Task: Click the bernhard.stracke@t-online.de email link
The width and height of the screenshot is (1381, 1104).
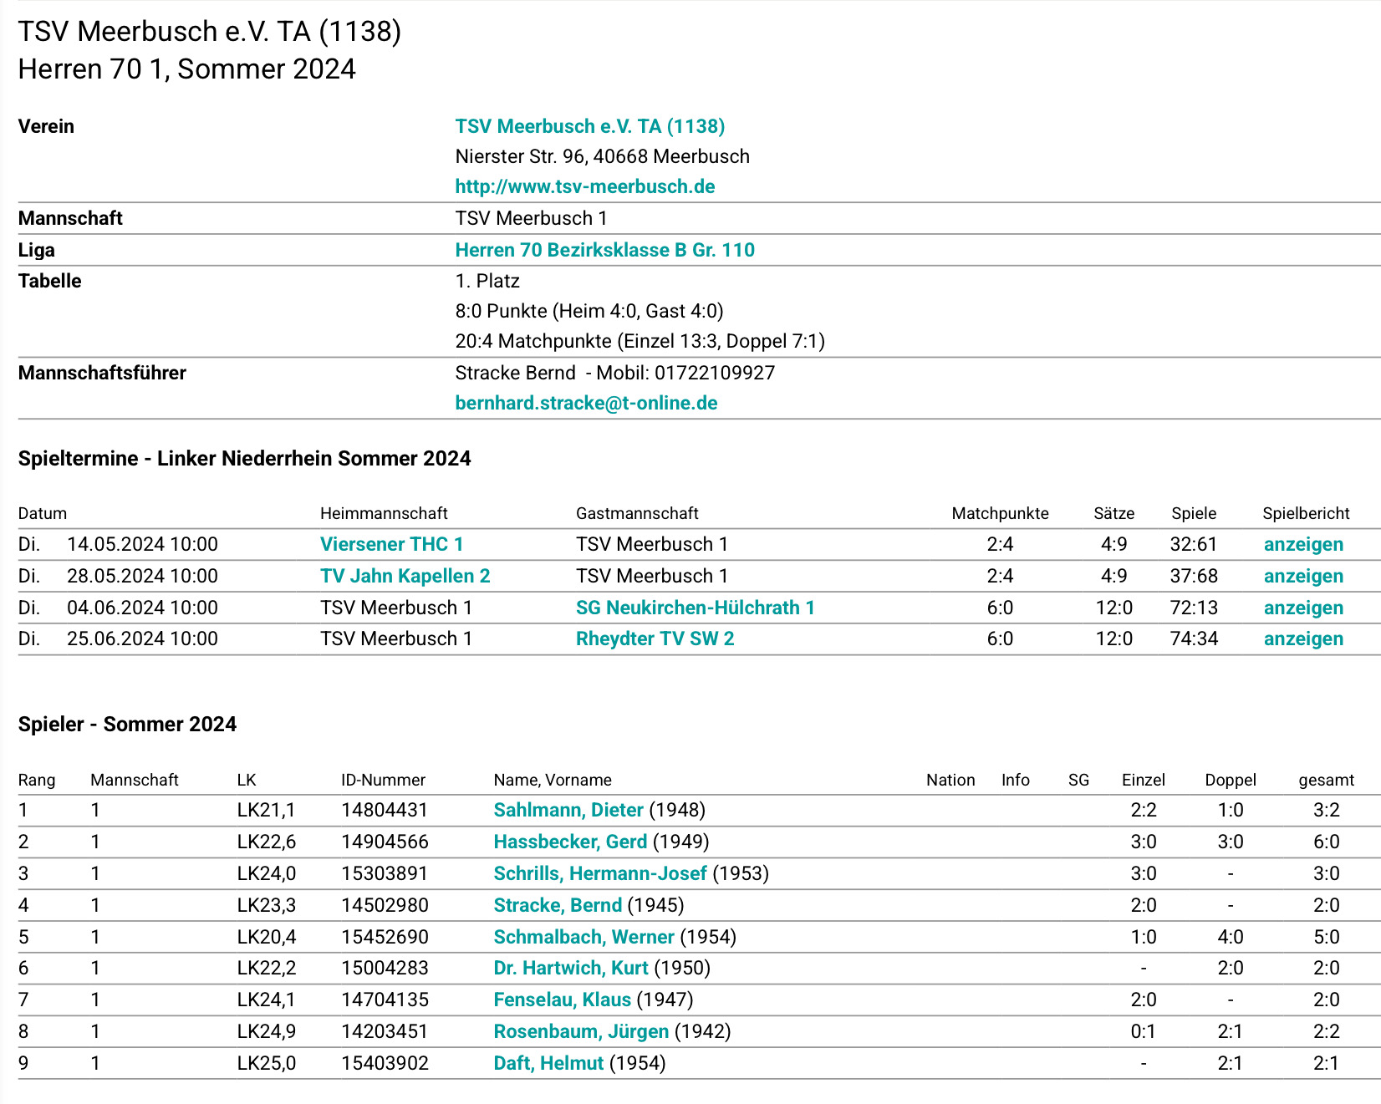Action: pos(586,403)
